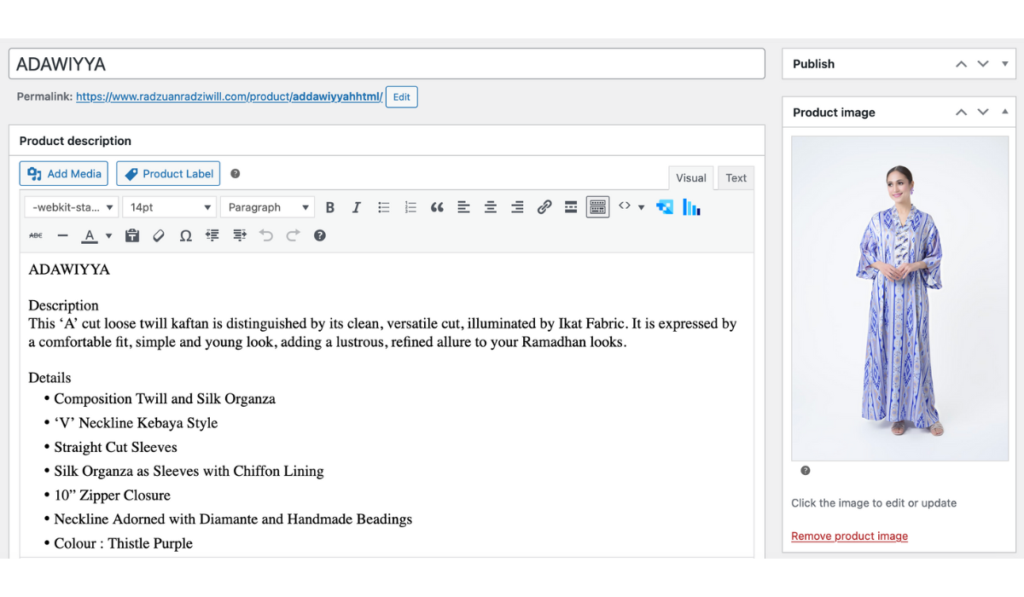The height and width of the screenshot is (597, 1024).
Task: Switch to the Visual editor tab
Action: tap(690, 177)
